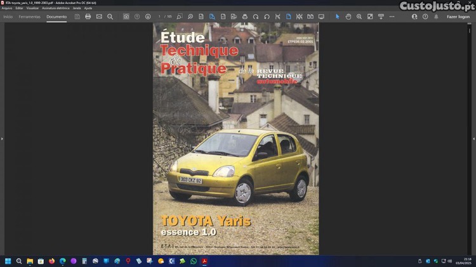Activate the arrow selection tool
Screen dimensions: 476x267
(337, 16)
